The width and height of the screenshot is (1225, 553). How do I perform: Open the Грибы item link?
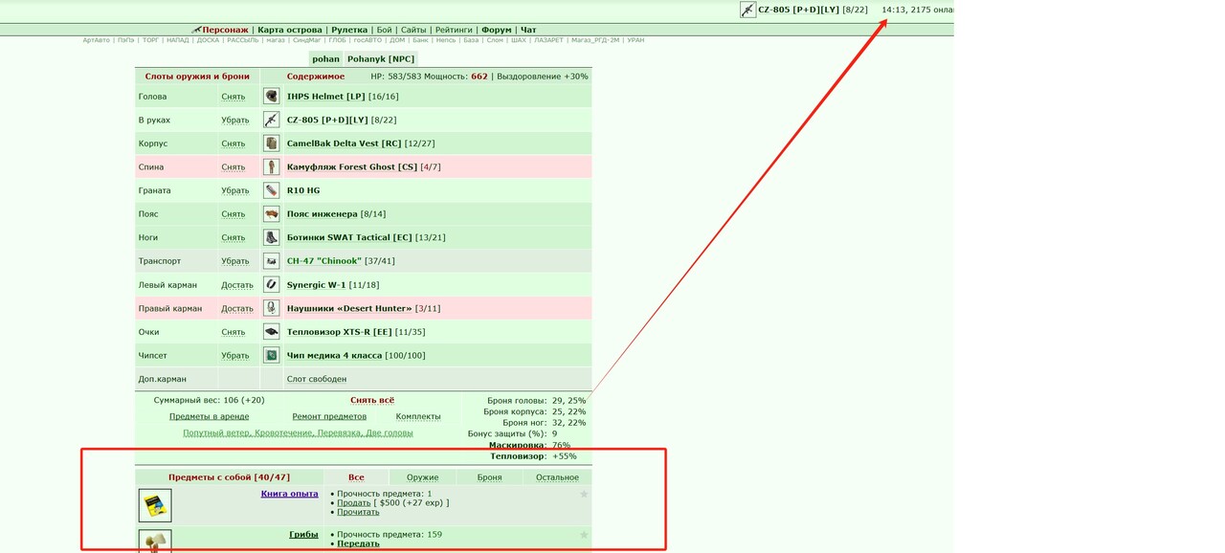tap(304, 534)
